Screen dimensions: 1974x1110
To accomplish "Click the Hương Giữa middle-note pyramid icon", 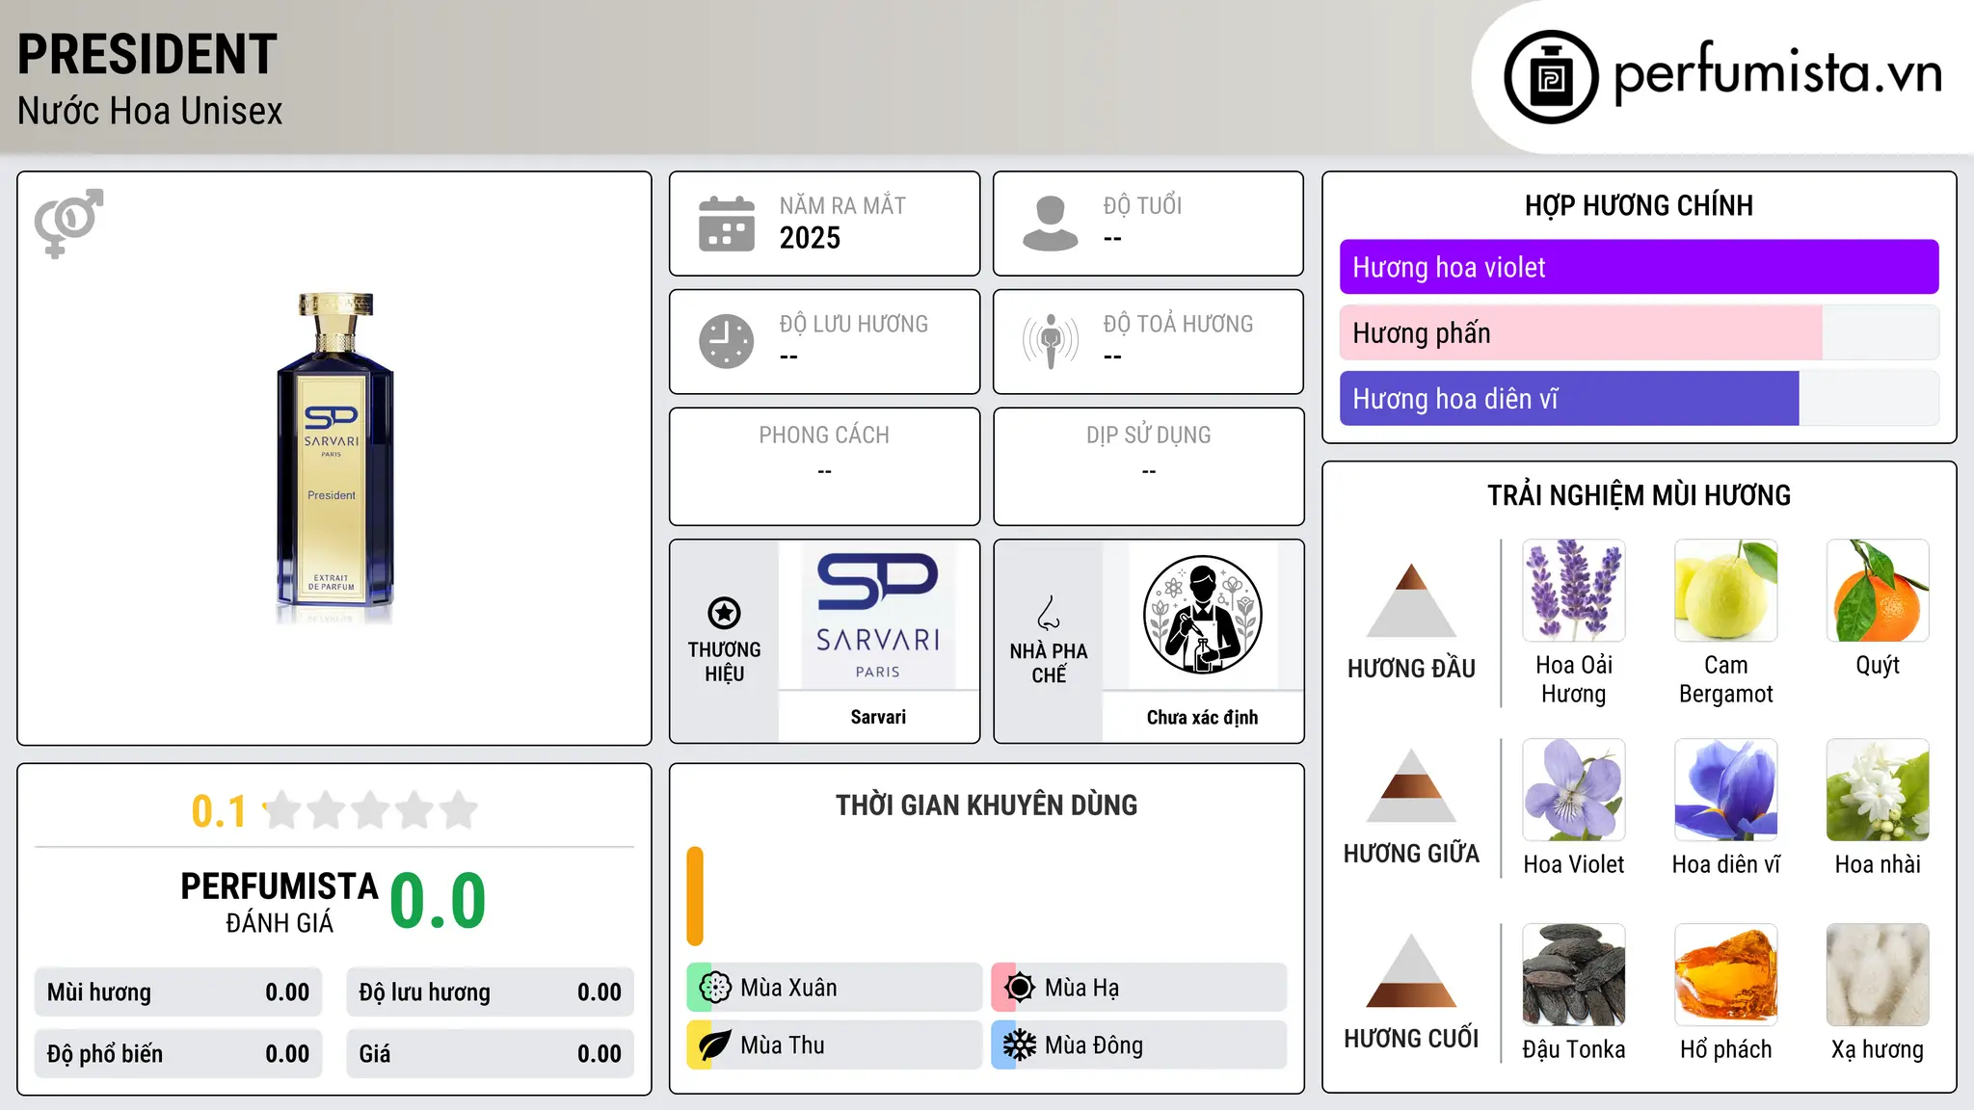I will tap(1411, 784).
